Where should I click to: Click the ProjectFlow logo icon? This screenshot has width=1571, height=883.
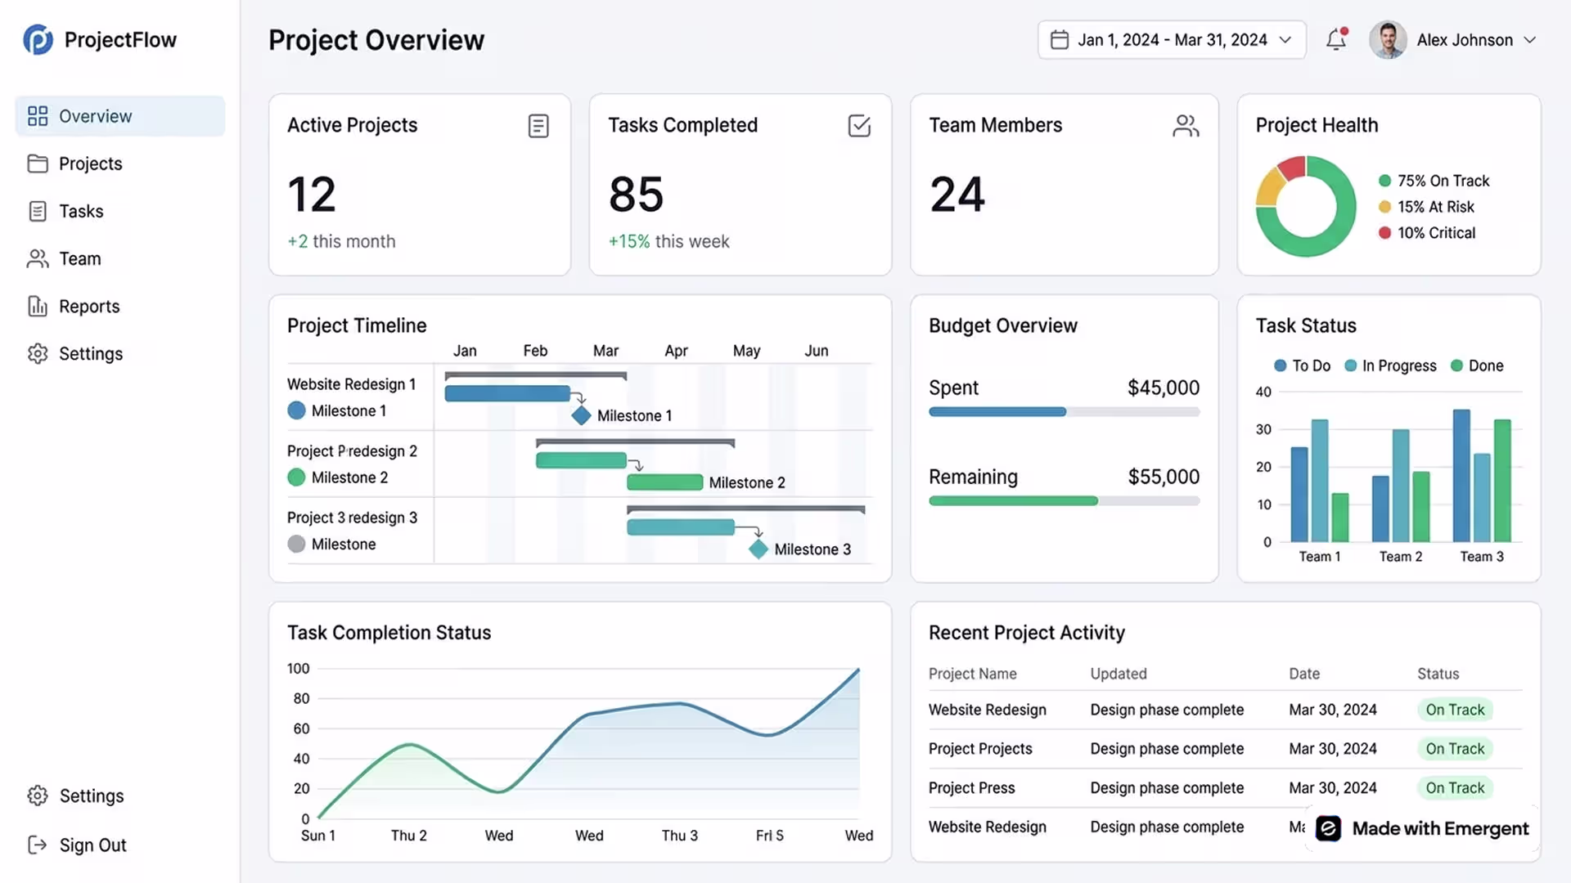click(x=38, y=39)
